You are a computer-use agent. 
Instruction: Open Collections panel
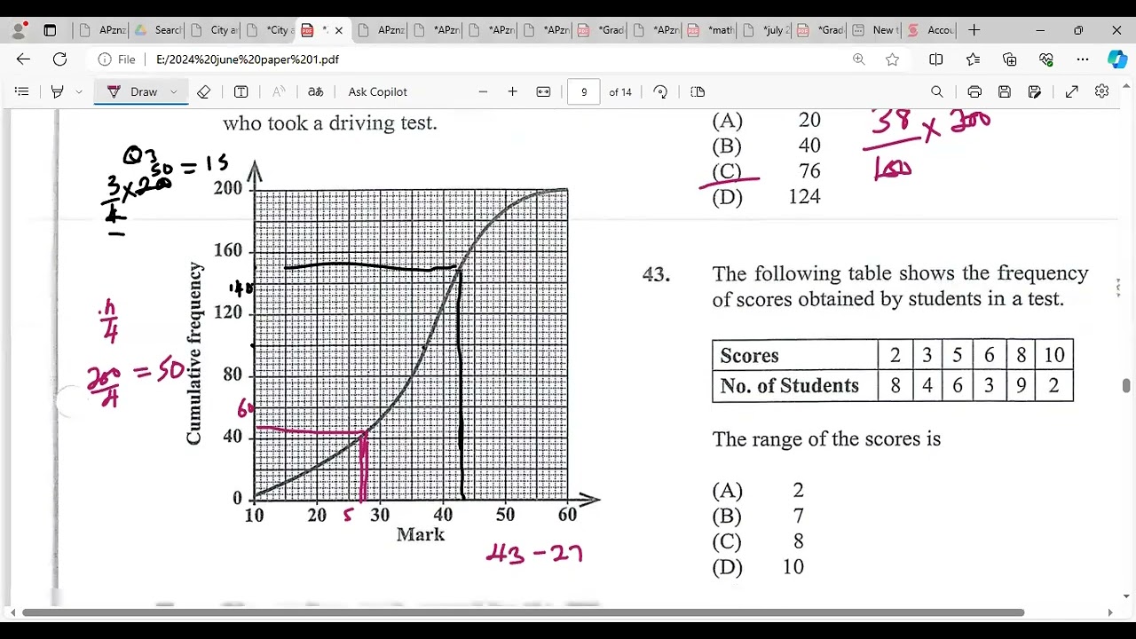point(1010,59)
